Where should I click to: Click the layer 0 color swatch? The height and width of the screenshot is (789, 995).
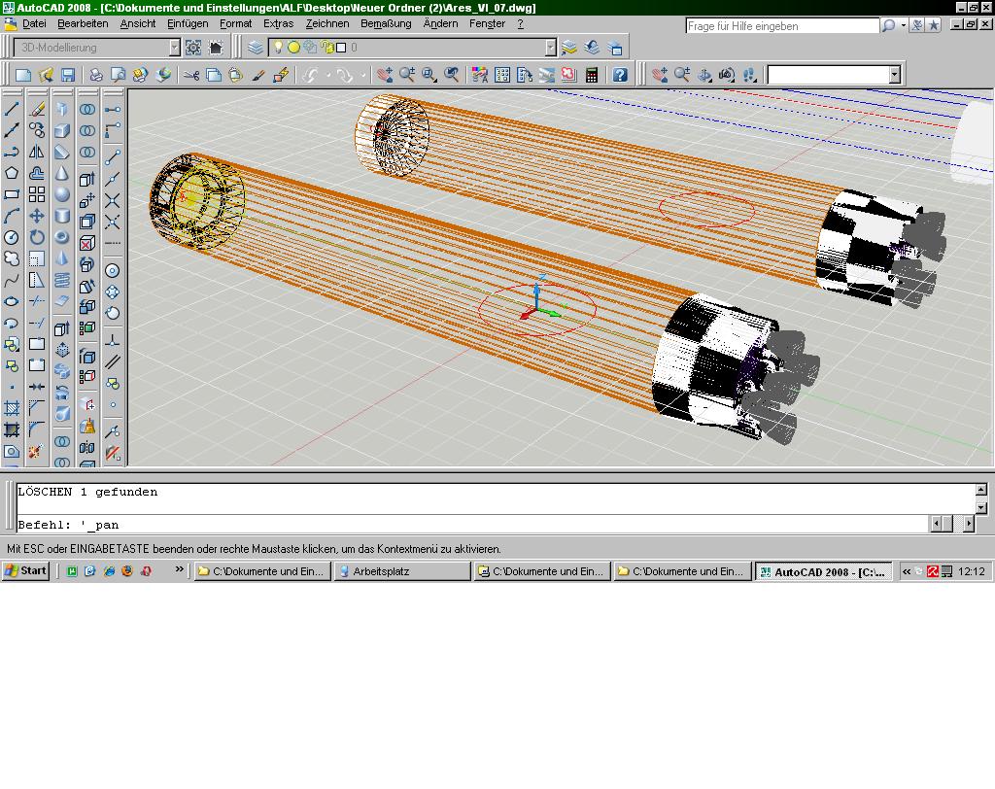[x=341, y=48]
